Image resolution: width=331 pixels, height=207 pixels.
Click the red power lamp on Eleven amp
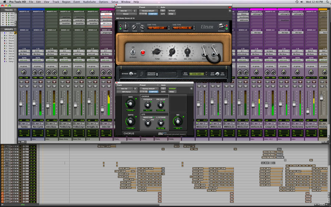click(143, 52)
